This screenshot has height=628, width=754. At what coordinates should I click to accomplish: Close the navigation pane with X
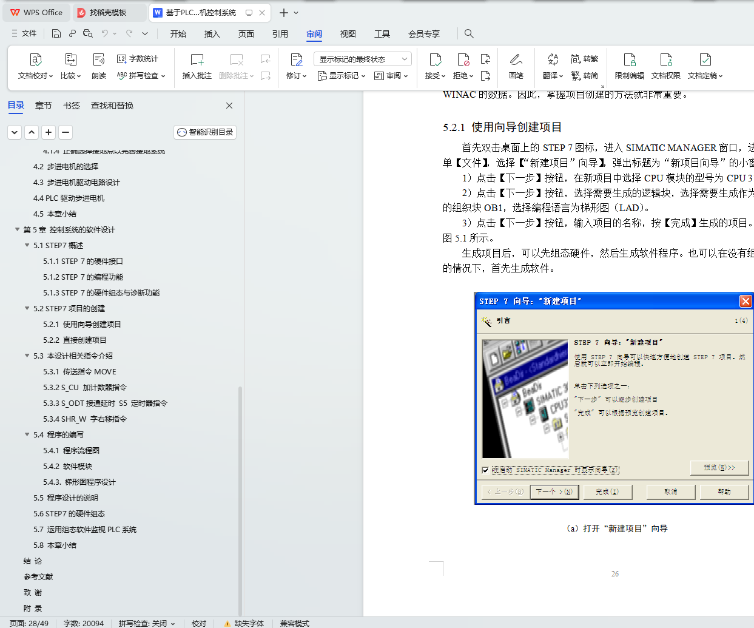pos(229,106)
